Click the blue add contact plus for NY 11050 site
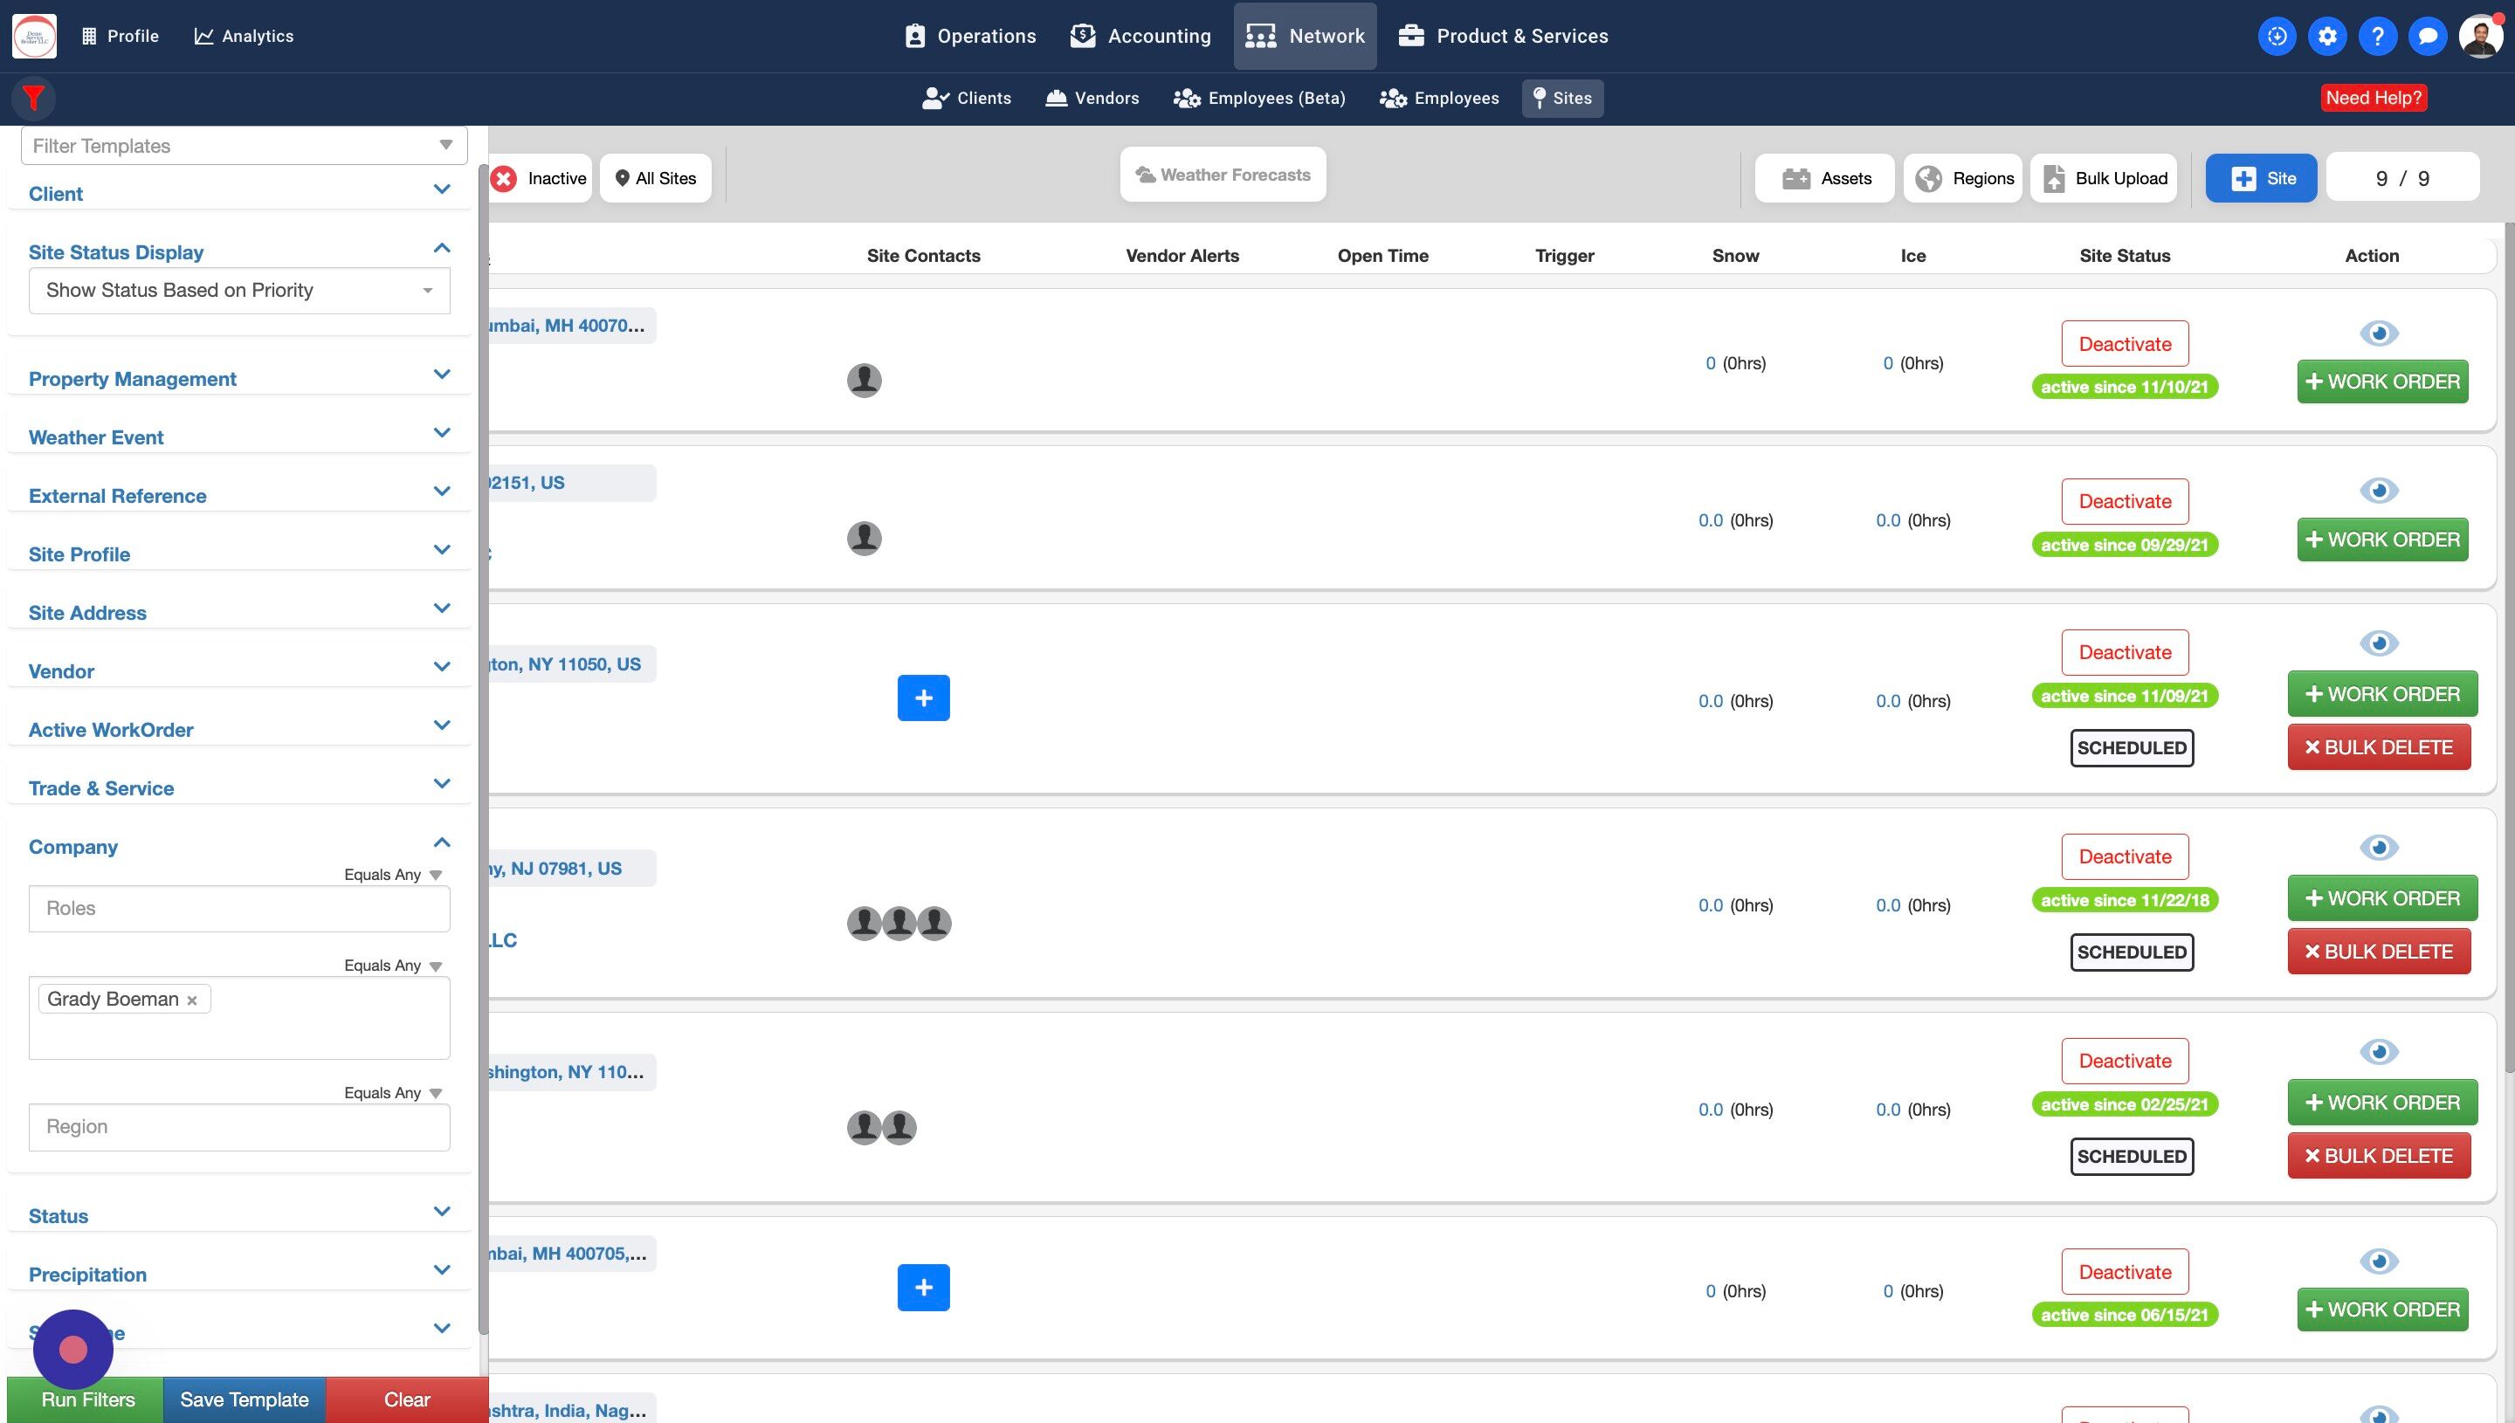Viewport: 2515px width, 1423px height. click(923, 698)
